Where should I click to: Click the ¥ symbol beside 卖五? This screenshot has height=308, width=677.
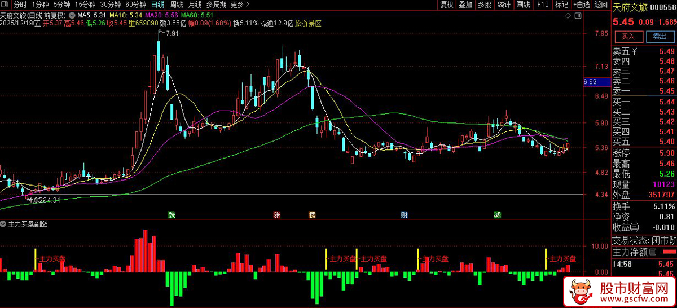click(x=634, y=51)
